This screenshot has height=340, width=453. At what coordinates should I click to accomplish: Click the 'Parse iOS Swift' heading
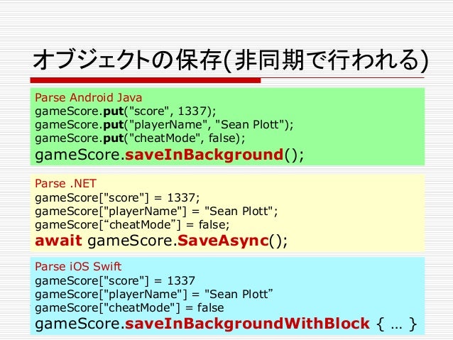tap(78, 266)
